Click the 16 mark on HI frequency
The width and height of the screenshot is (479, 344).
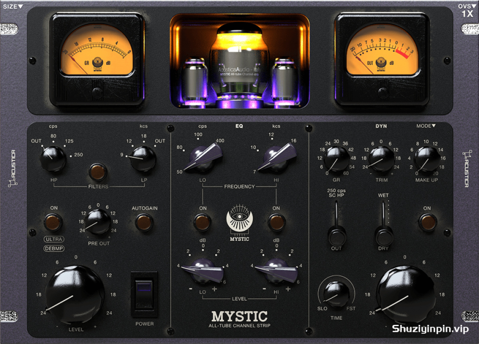[x=294, y=141]
